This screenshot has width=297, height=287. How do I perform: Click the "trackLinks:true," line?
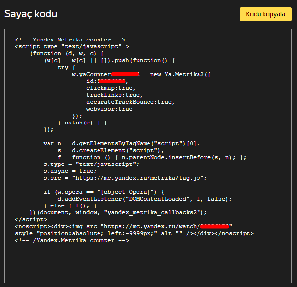[114, 95]
